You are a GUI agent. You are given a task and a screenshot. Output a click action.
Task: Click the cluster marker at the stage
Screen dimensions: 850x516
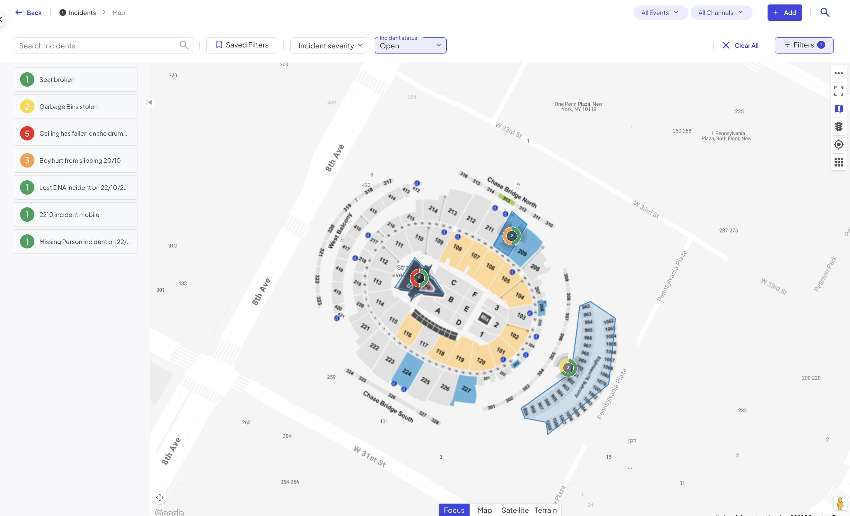coord(419,278)
